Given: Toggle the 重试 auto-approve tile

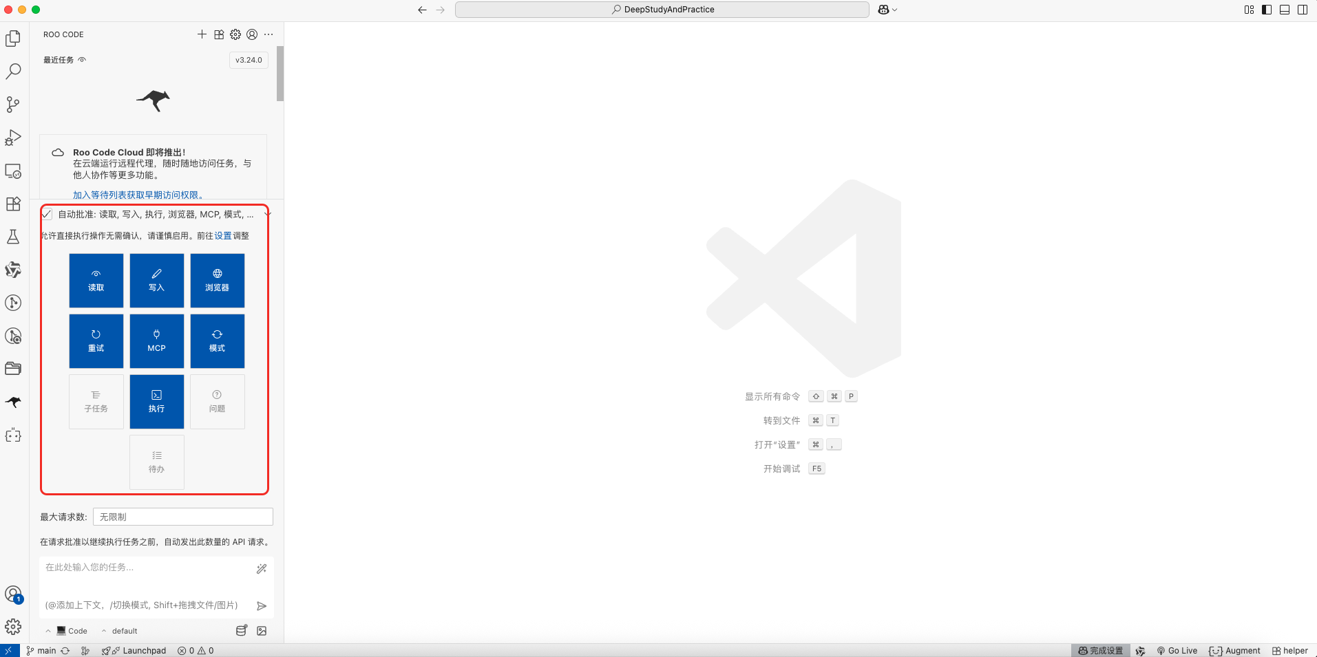Looking at the screenshot, I should (x=96, y=341).
